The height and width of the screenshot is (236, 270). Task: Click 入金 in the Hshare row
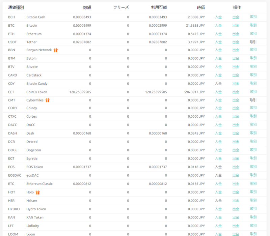tap(218, 201)
